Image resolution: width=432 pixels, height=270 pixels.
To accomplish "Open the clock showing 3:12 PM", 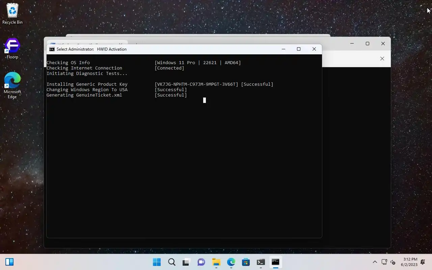I will [x=409, y=262].
